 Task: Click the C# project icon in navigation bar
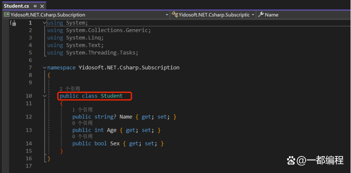pos(7,15)
